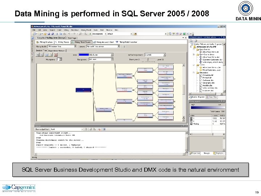Click the Show All Files icon in Solution Explorer

click(196, 41)
